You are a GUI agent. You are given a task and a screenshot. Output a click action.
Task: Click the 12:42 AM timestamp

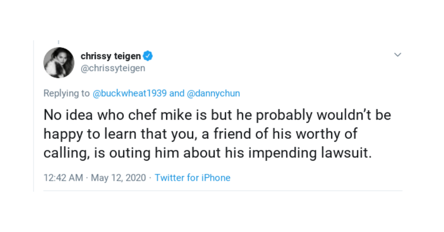click(63, 178)
